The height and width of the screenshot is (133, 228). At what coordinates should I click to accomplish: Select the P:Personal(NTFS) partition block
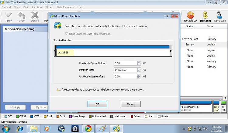[x=196, y=107]
